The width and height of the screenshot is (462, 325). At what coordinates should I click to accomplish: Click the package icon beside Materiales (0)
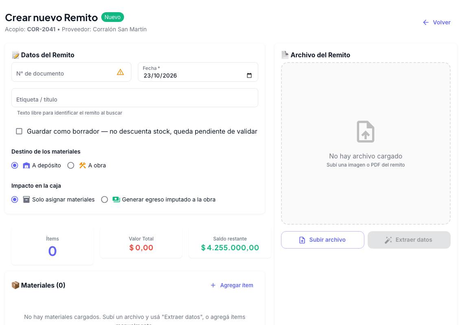point(15,285)
